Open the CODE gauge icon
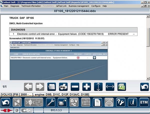 click(109, 102)
